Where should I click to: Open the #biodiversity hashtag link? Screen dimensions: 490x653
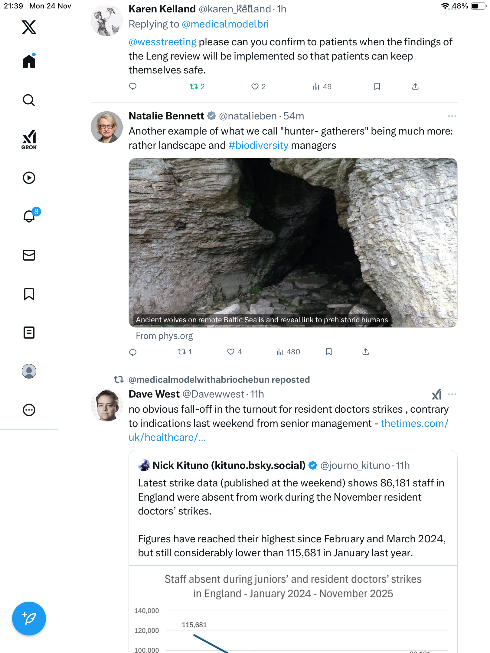258,145
